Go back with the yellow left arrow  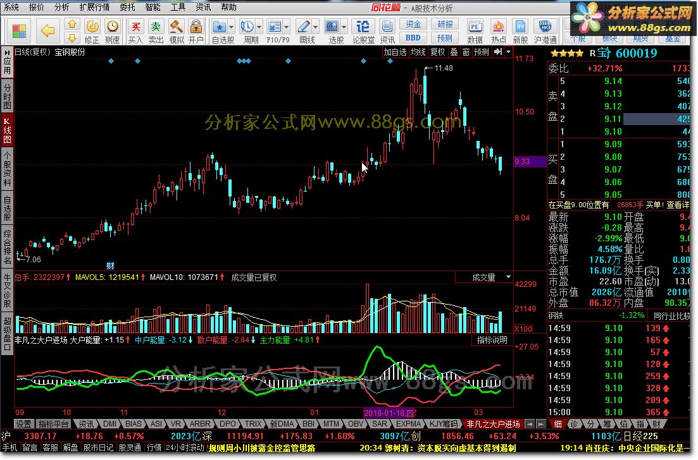(47, 31)
